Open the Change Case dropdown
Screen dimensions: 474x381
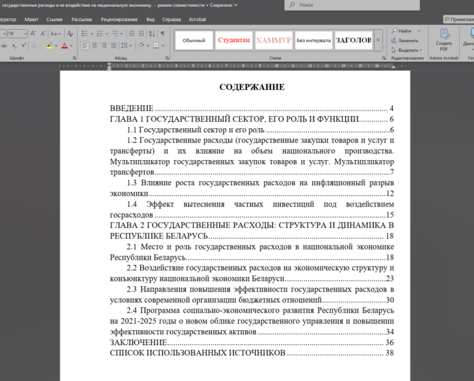56,34
